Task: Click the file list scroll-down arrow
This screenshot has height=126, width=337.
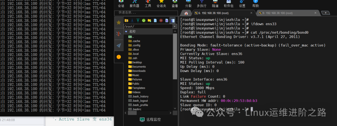Action: (x=175, y=109)
